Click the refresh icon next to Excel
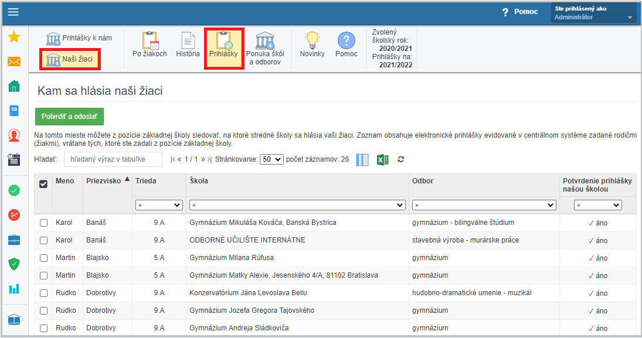The height and width of the screenshot is (338, 642). pyautogui.click(x=401, y=159)
